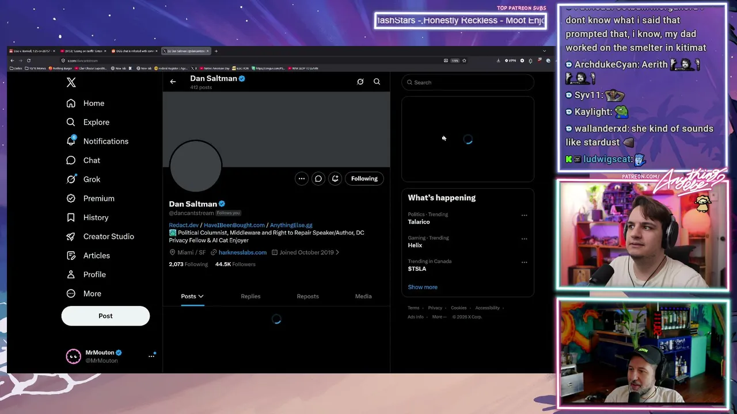Expand the More menu in sidebar

click(83, 294)
